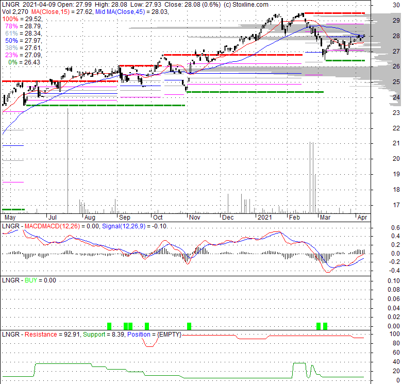
Task: Click the 23 price axis label
Action: tap(396, 112)
